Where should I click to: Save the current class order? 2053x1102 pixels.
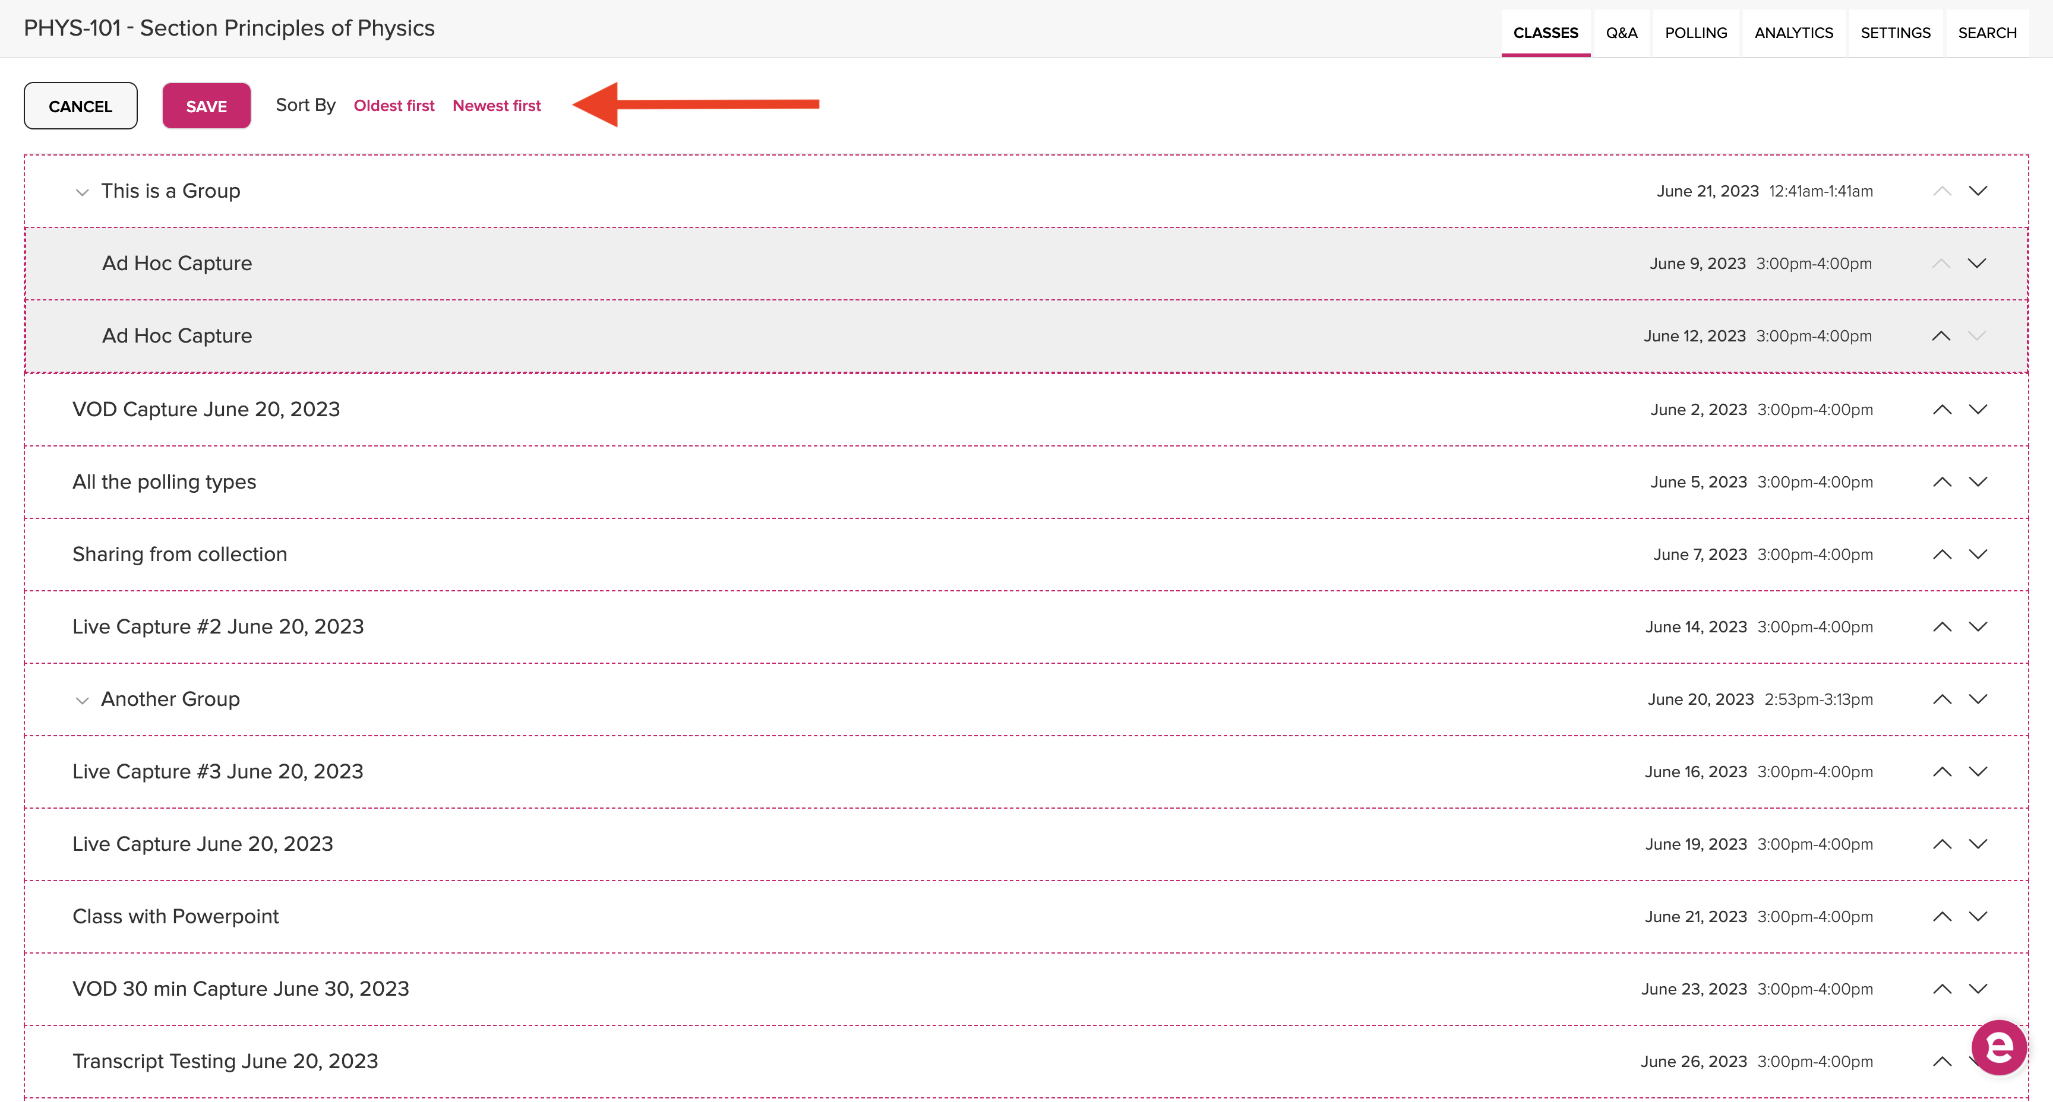(x=206, y=104)
